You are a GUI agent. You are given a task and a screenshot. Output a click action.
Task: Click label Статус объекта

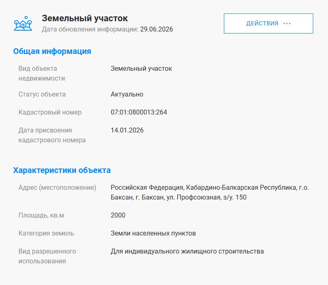(x=42, y=94)
